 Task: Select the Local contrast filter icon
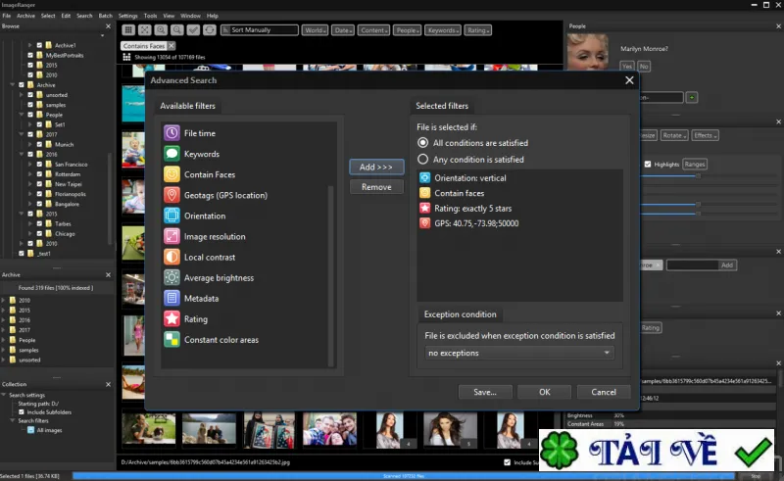pyautogui.click(x=171, y=257)
